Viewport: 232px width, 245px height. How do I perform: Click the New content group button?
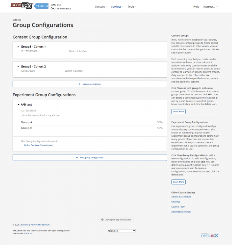point(90,84)
